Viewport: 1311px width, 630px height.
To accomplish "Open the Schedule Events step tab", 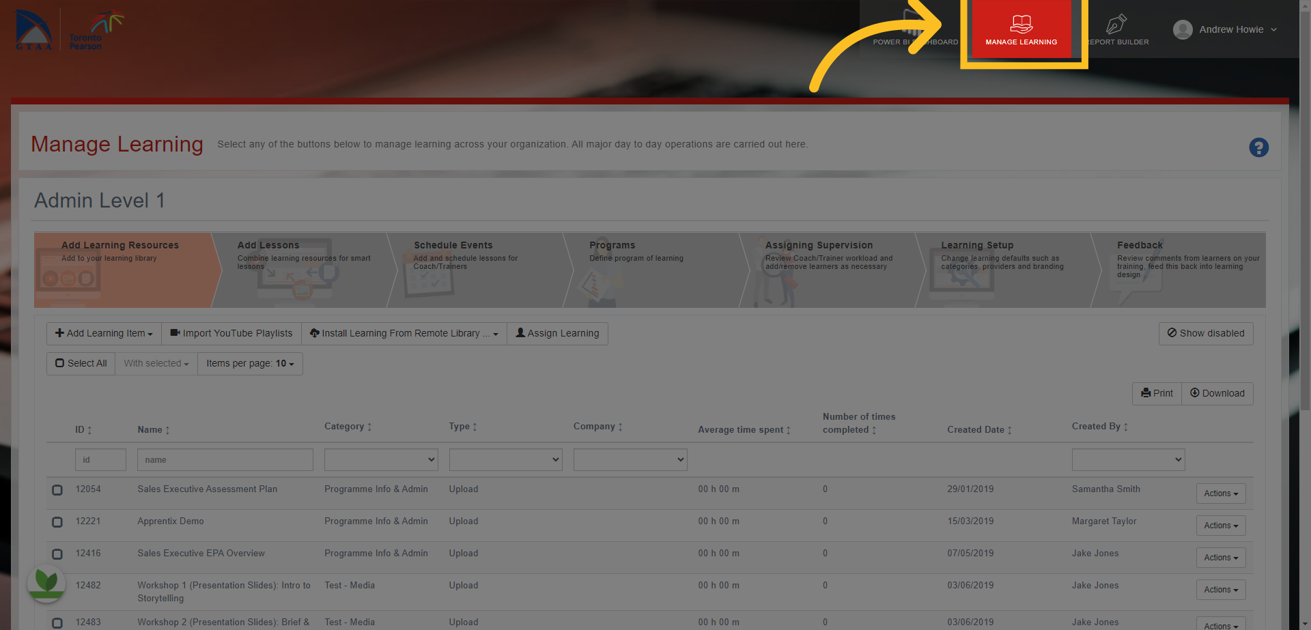I will coord(479,270).
